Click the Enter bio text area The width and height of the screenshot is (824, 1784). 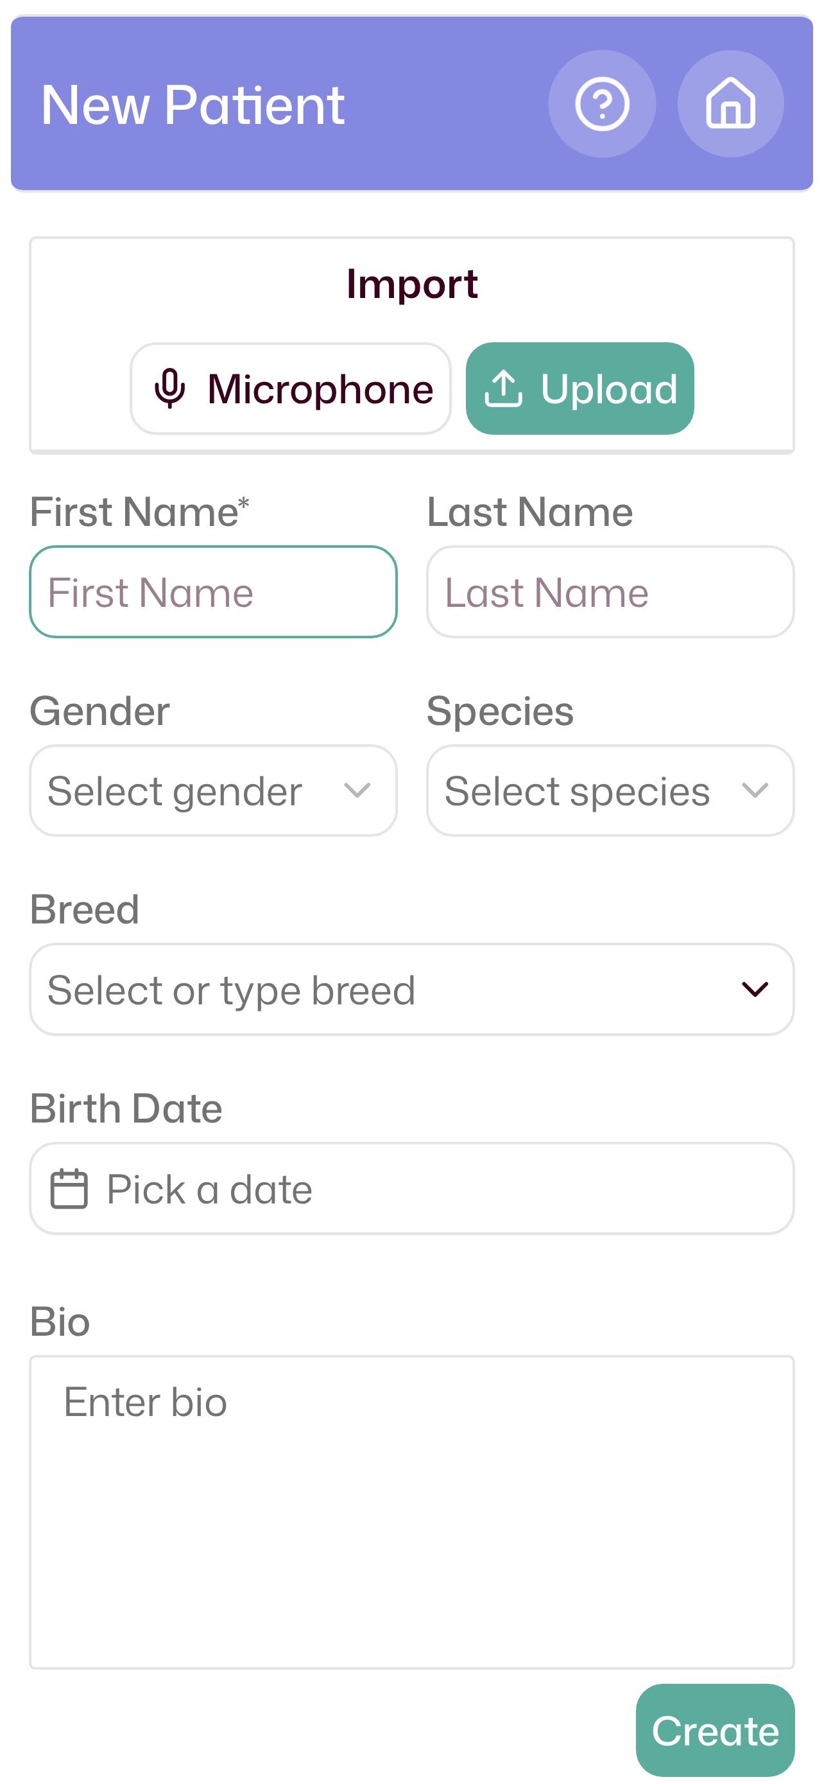click(411, 1512)
